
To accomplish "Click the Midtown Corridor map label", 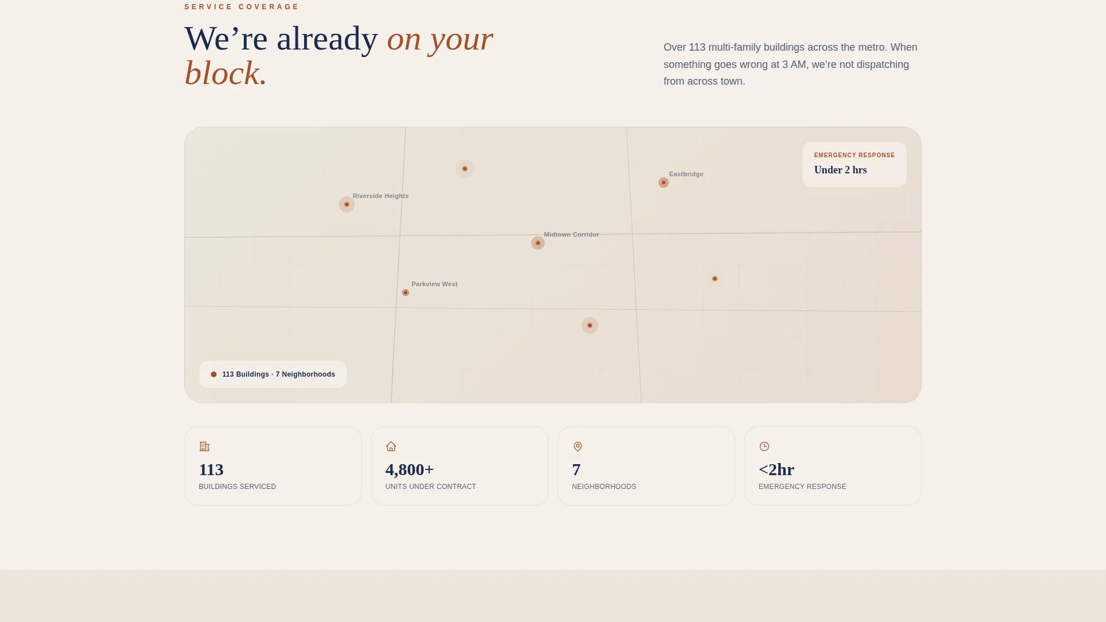I will (x=571, y=234).
